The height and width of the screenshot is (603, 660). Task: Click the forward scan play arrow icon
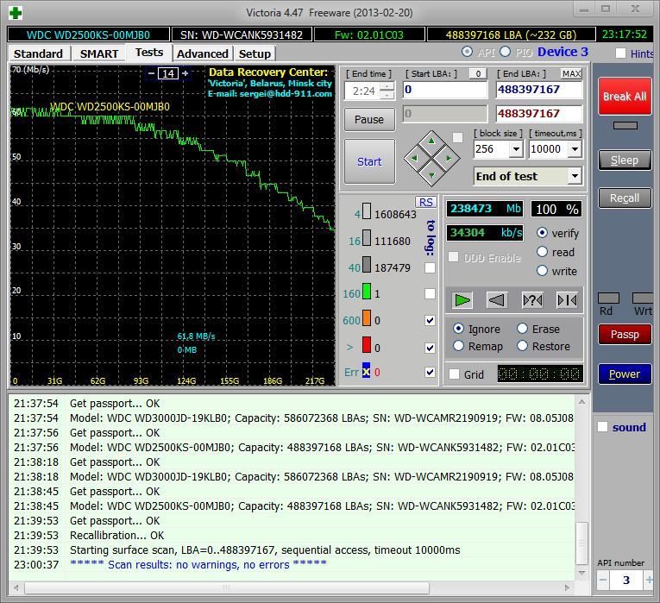(x=463, y=300)
